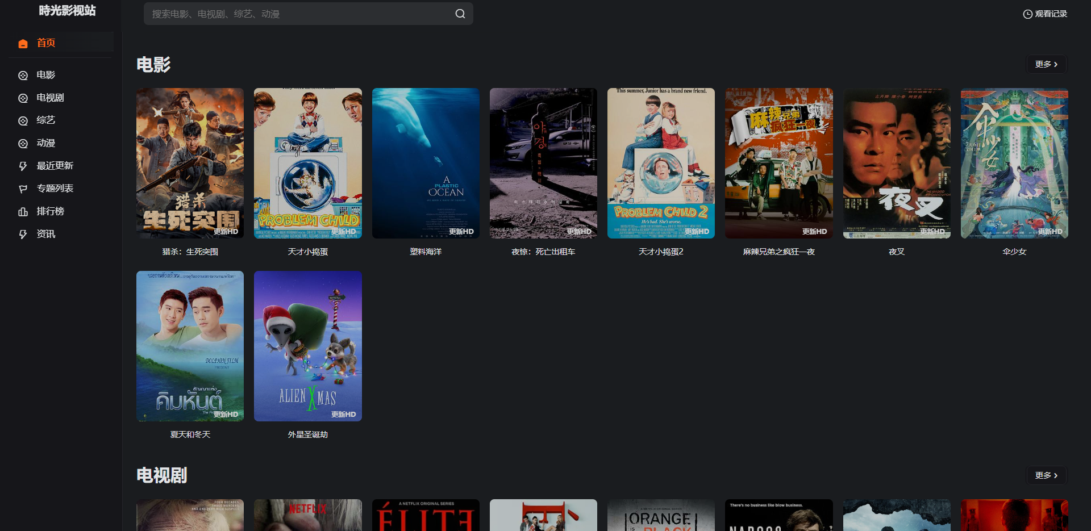The height and width of the screenshot is (531, 1091).
Task: Click the 综艺 sidebar icon
Action: (23, 120)
